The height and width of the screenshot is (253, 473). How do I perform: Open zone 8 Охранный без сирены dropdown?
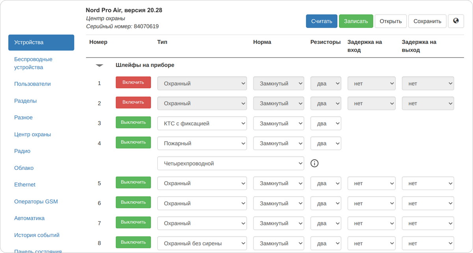click(x=202, y=243)
